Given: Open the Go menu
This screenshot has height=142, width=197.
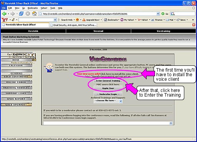Looking at the screenshot, I should click(x=23, y=8).
